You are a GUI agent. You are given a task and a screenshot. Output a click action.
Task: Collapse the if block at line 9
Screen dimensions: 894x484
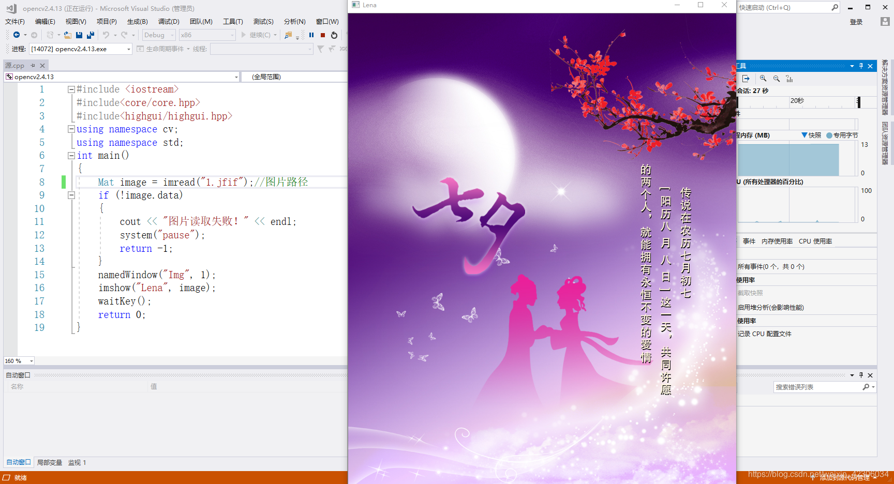71,195
